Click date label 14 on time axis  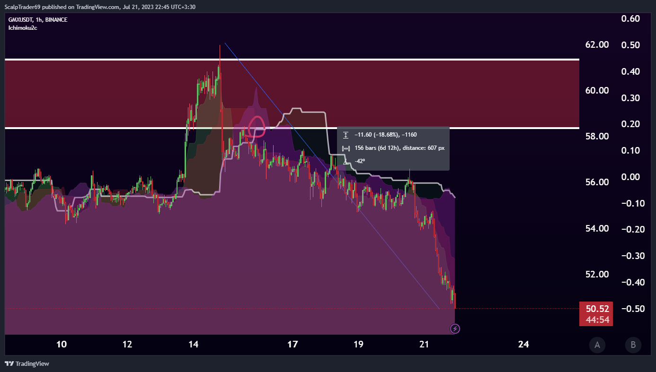pos(193,344)
